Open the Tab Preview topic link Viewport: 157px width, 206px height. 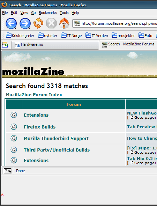coord(142,127)
